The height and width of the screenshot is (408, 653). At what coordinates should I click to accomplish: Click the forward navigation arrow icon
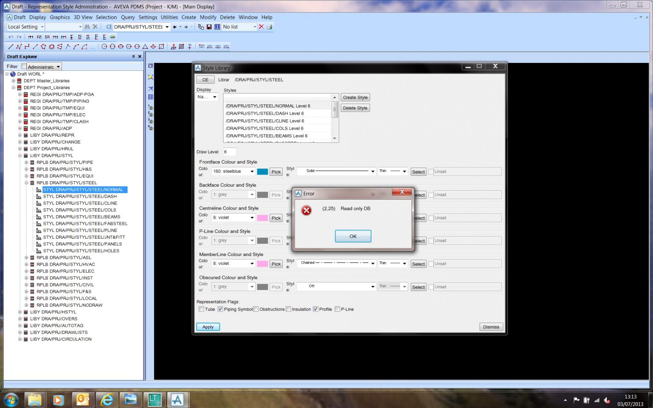[x=186, y=27]
